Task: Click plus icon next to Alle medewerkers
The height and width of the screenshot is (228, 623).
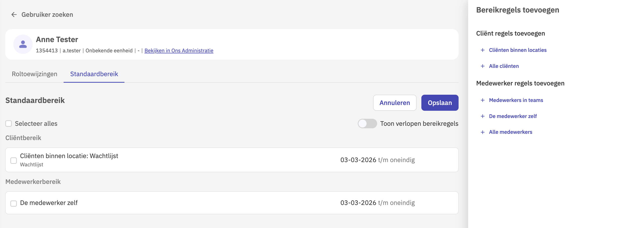Action: pos(482,132)
